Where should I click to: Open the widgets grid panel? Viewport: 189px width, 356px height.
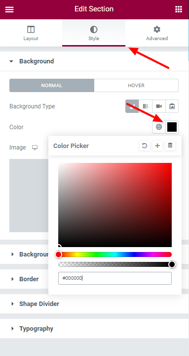[x=179, y=9]
